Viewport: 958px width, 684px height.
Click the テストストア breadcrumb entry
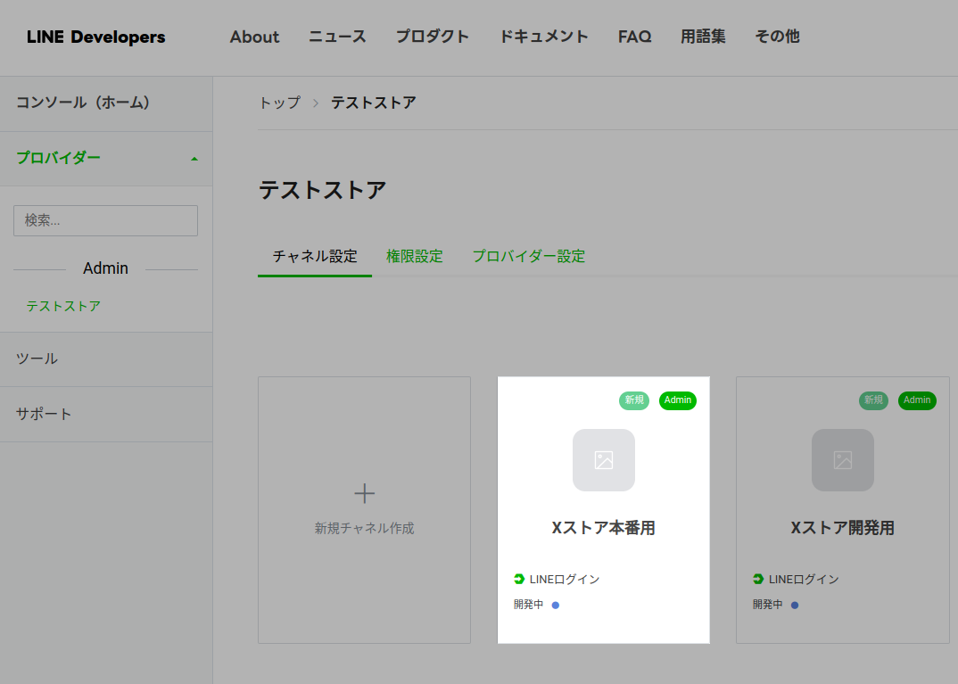click(374, 103)
